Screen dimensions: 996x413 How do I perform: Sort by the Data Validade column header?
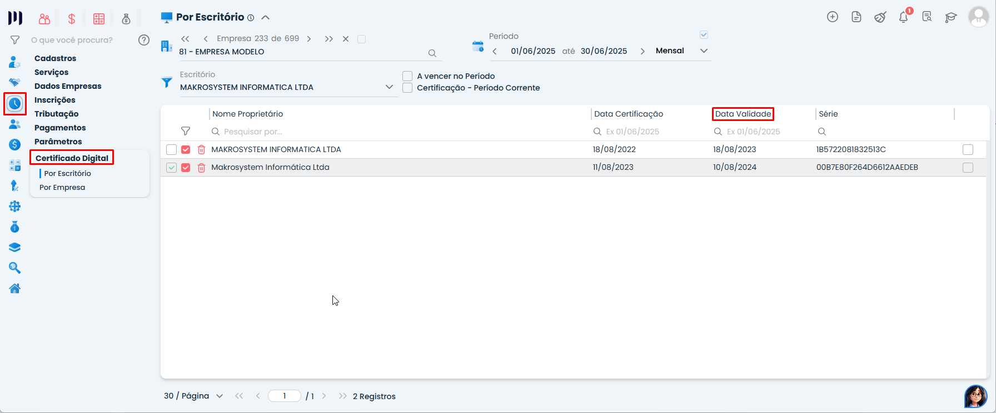tap(743, 114)
